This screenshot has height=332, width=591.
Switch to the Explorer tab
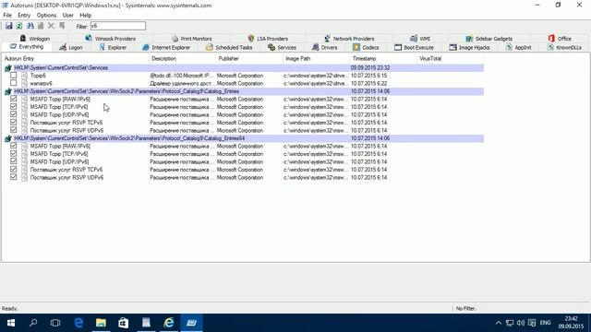(x=113, y=47)
